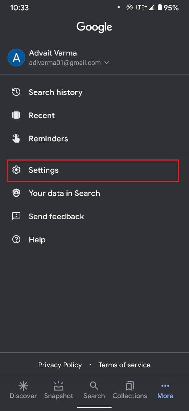Screen dimensions: 189x411
Task: Tap the adivarma01@gmail.com email text
Action: [x=65, y=63]
